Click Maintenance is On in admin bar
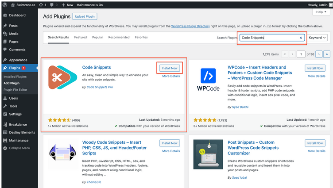Image resolution: width=333 pixels, height=188 pixels. click(89, 5)
